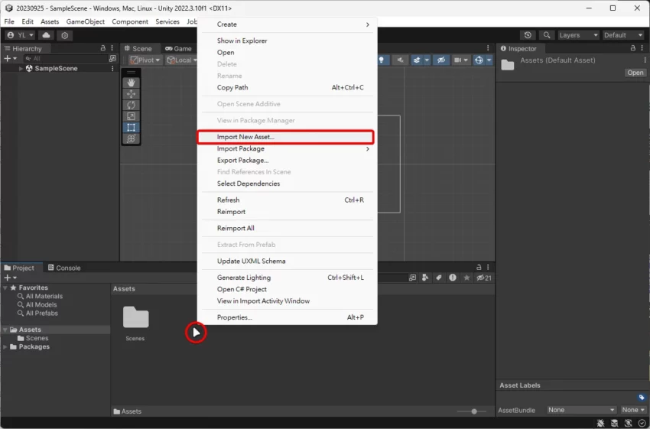
Task: Select the Hand view tool
Action: [x=131, y=83]
